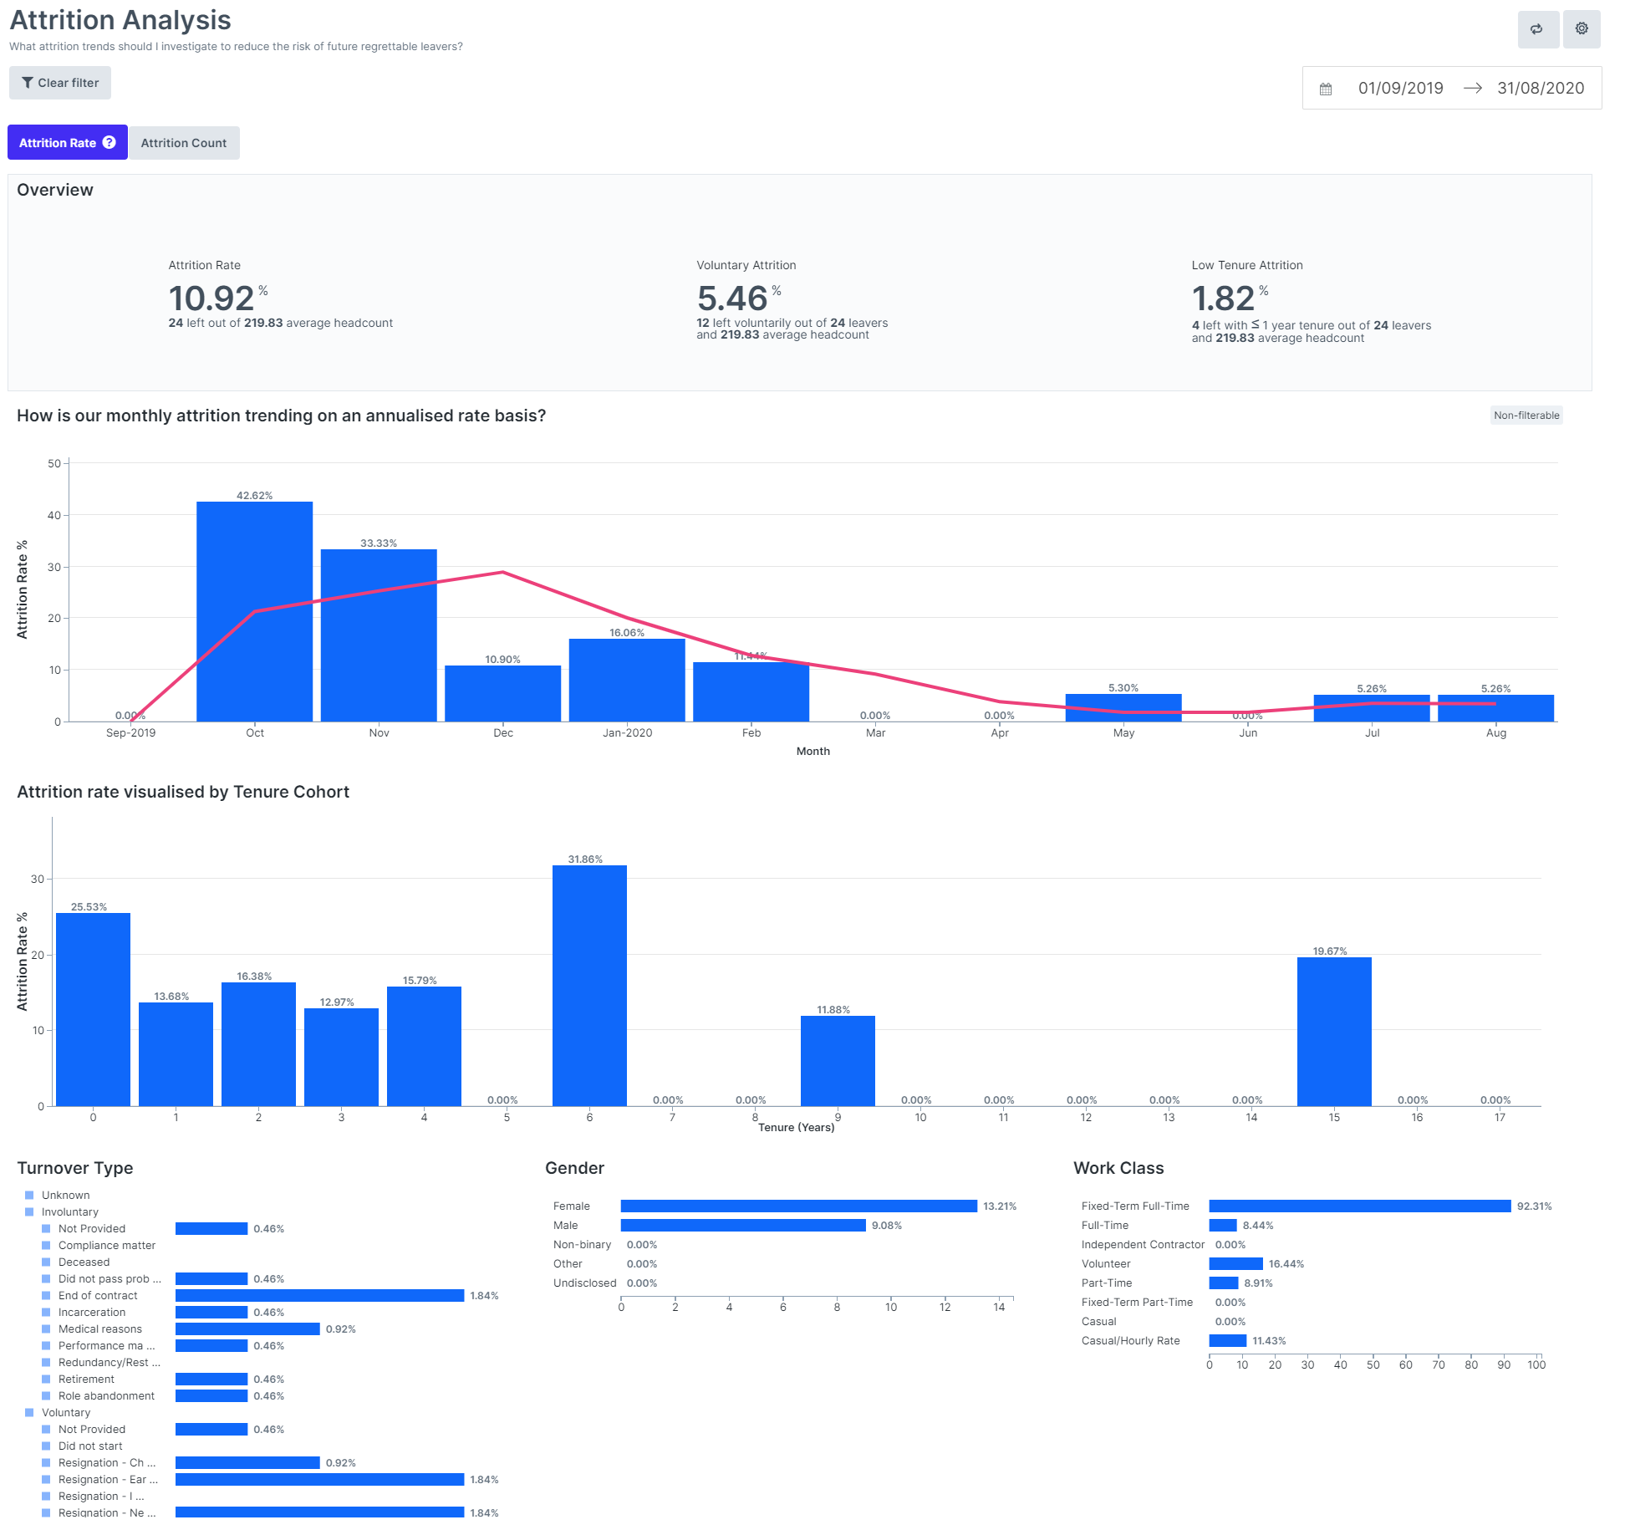Click the Attrition Rate help question-mark icon

[x=110, y=142]
